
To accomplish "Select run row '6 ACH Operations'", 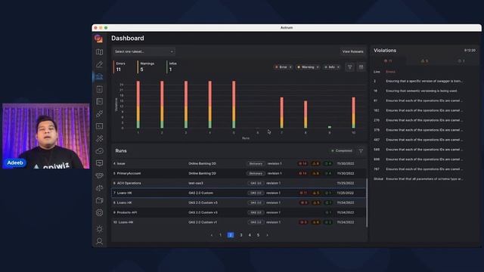I will (x=239, y=183).
